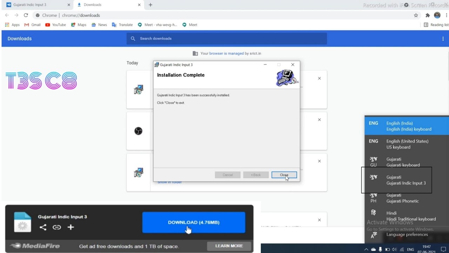Viewport: 449px width, 253px height.
Task: Select English (United States) US keyboard
Action: click(407, 144)
